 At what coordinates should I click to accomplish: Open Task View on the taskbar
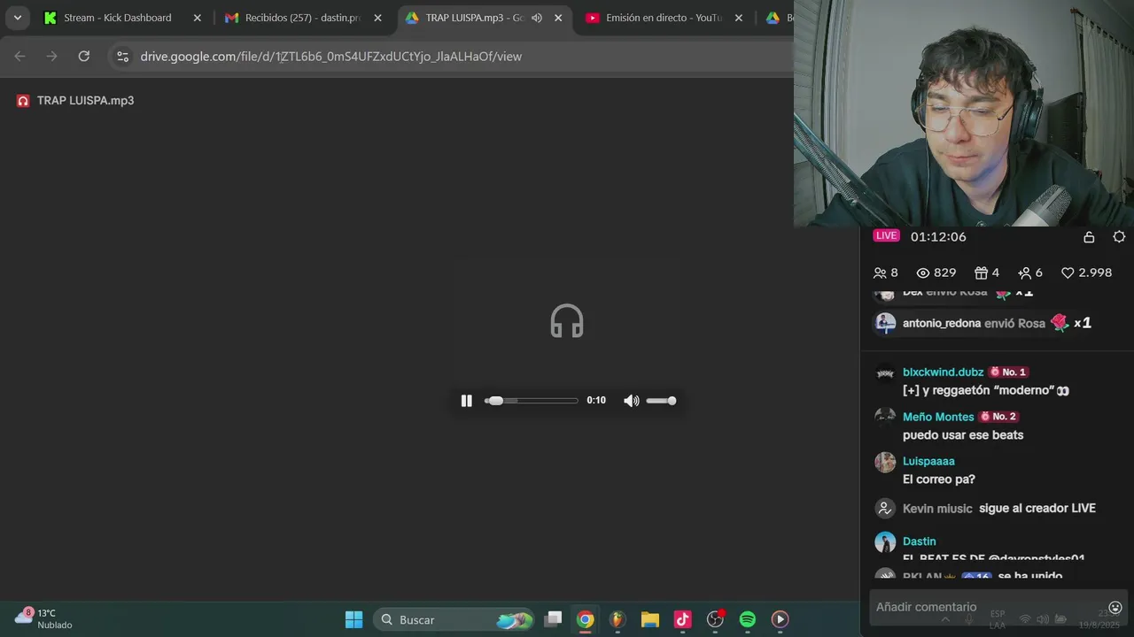click(x=553, y=619)
